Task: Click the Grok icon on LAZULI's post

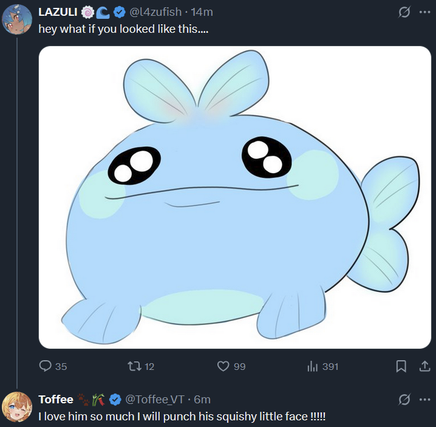Action: tap(403, 12)
